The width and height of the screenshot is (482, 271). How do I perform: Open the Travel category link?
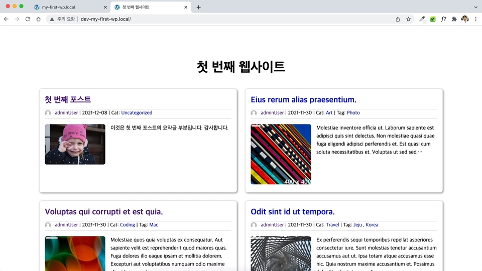click(332, 225)
